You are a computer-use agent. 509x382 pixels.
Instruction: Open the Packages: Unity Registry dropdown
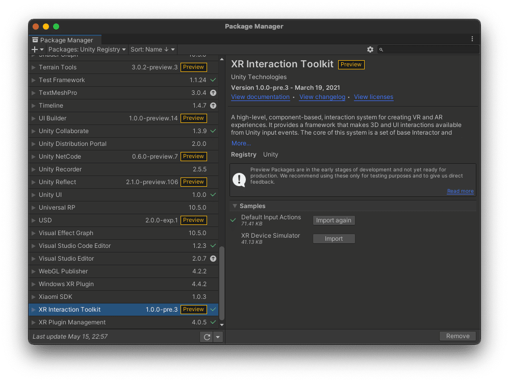coord(87,49)
